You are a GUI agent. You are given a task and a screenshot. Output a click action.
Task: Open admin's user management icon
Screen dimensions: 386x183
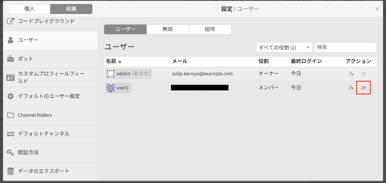(351, 74)
